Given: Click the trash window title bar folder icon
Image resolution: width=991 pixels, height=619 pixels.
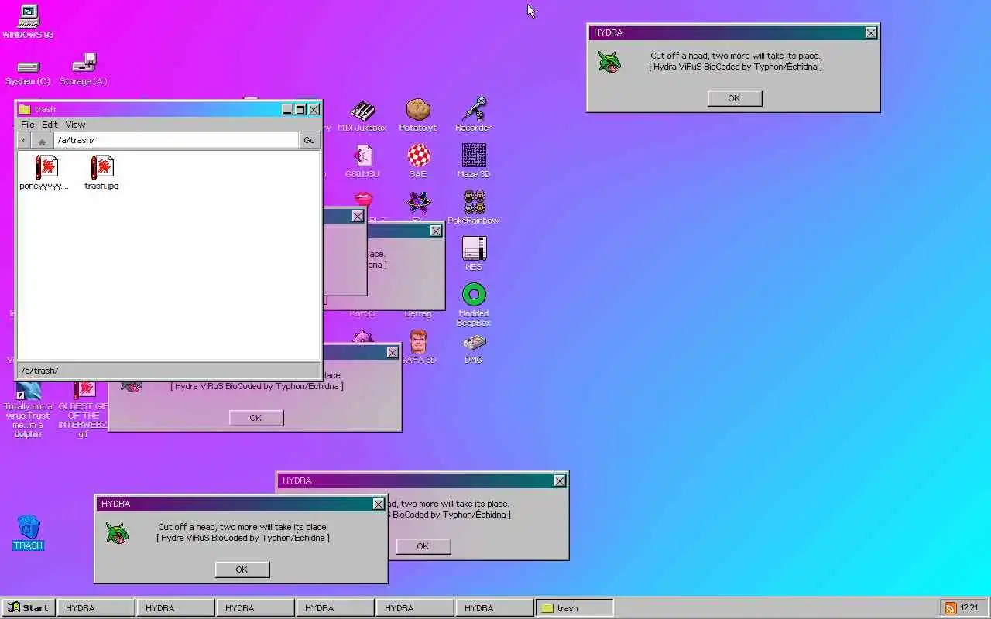Looking at the screenshot, I should tap(24, 109).
